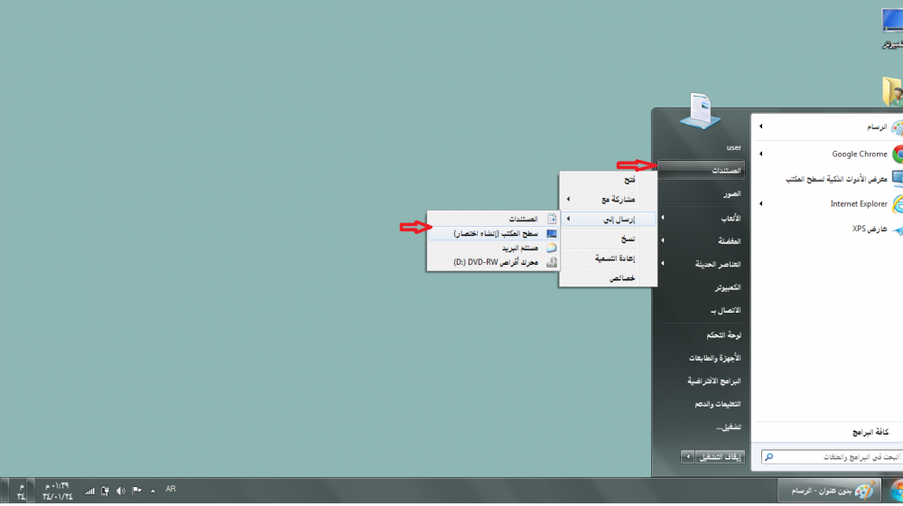
Task: Open "لوحة التحكم" (Control Panel) link
Action: tap(721, 334)
